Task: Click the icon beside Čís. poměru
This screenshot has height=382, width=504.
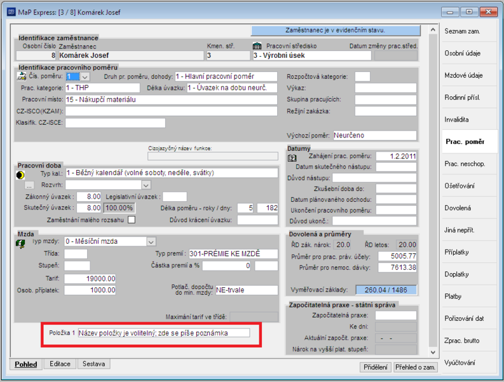Action: point(22,76)
